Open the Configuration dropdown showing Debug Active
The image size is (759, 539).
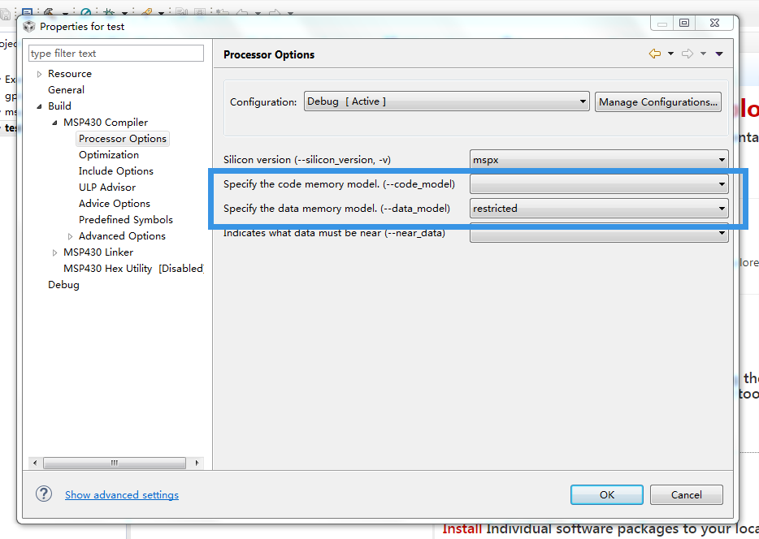point(447,101)
